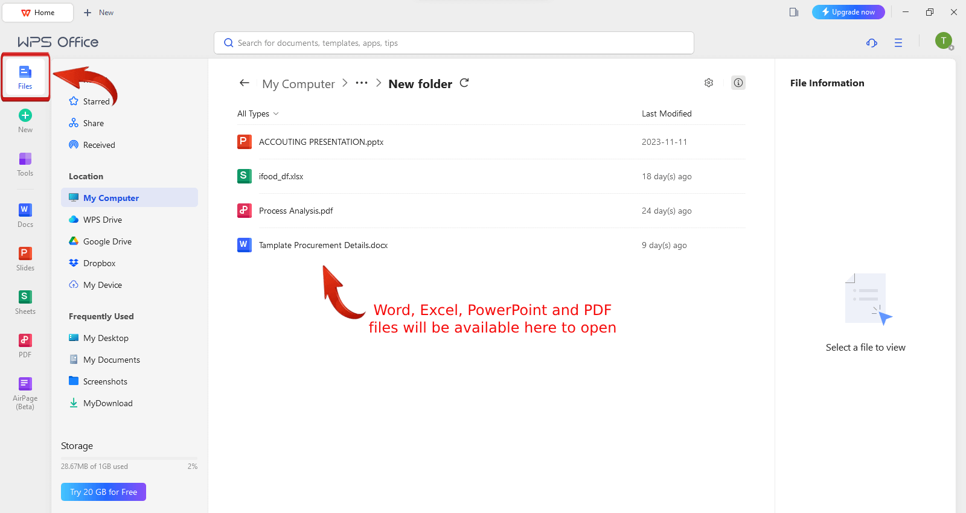This screenshot has width=966, height=513.
Task: Open folder view settings gear
Action: 709,83
